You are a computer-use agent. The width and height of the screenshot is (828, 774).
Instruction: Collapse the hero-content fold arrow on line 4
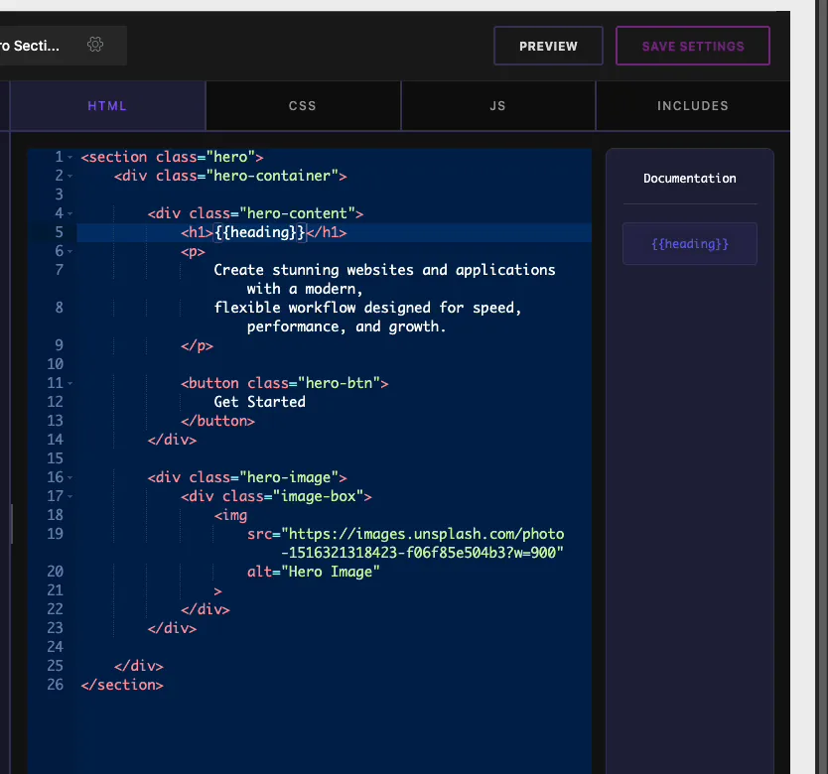pos(70,213)
